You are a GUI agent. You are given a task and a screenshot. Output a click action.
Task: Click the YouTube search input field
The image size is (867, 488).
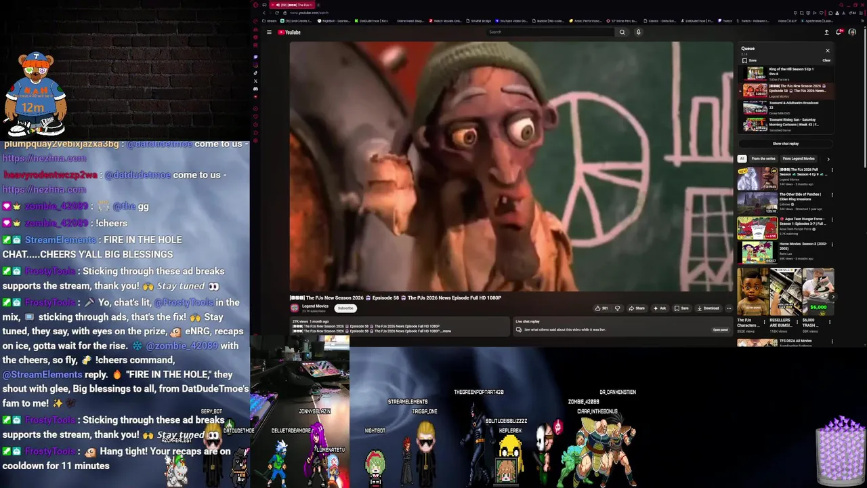[550, 32]
